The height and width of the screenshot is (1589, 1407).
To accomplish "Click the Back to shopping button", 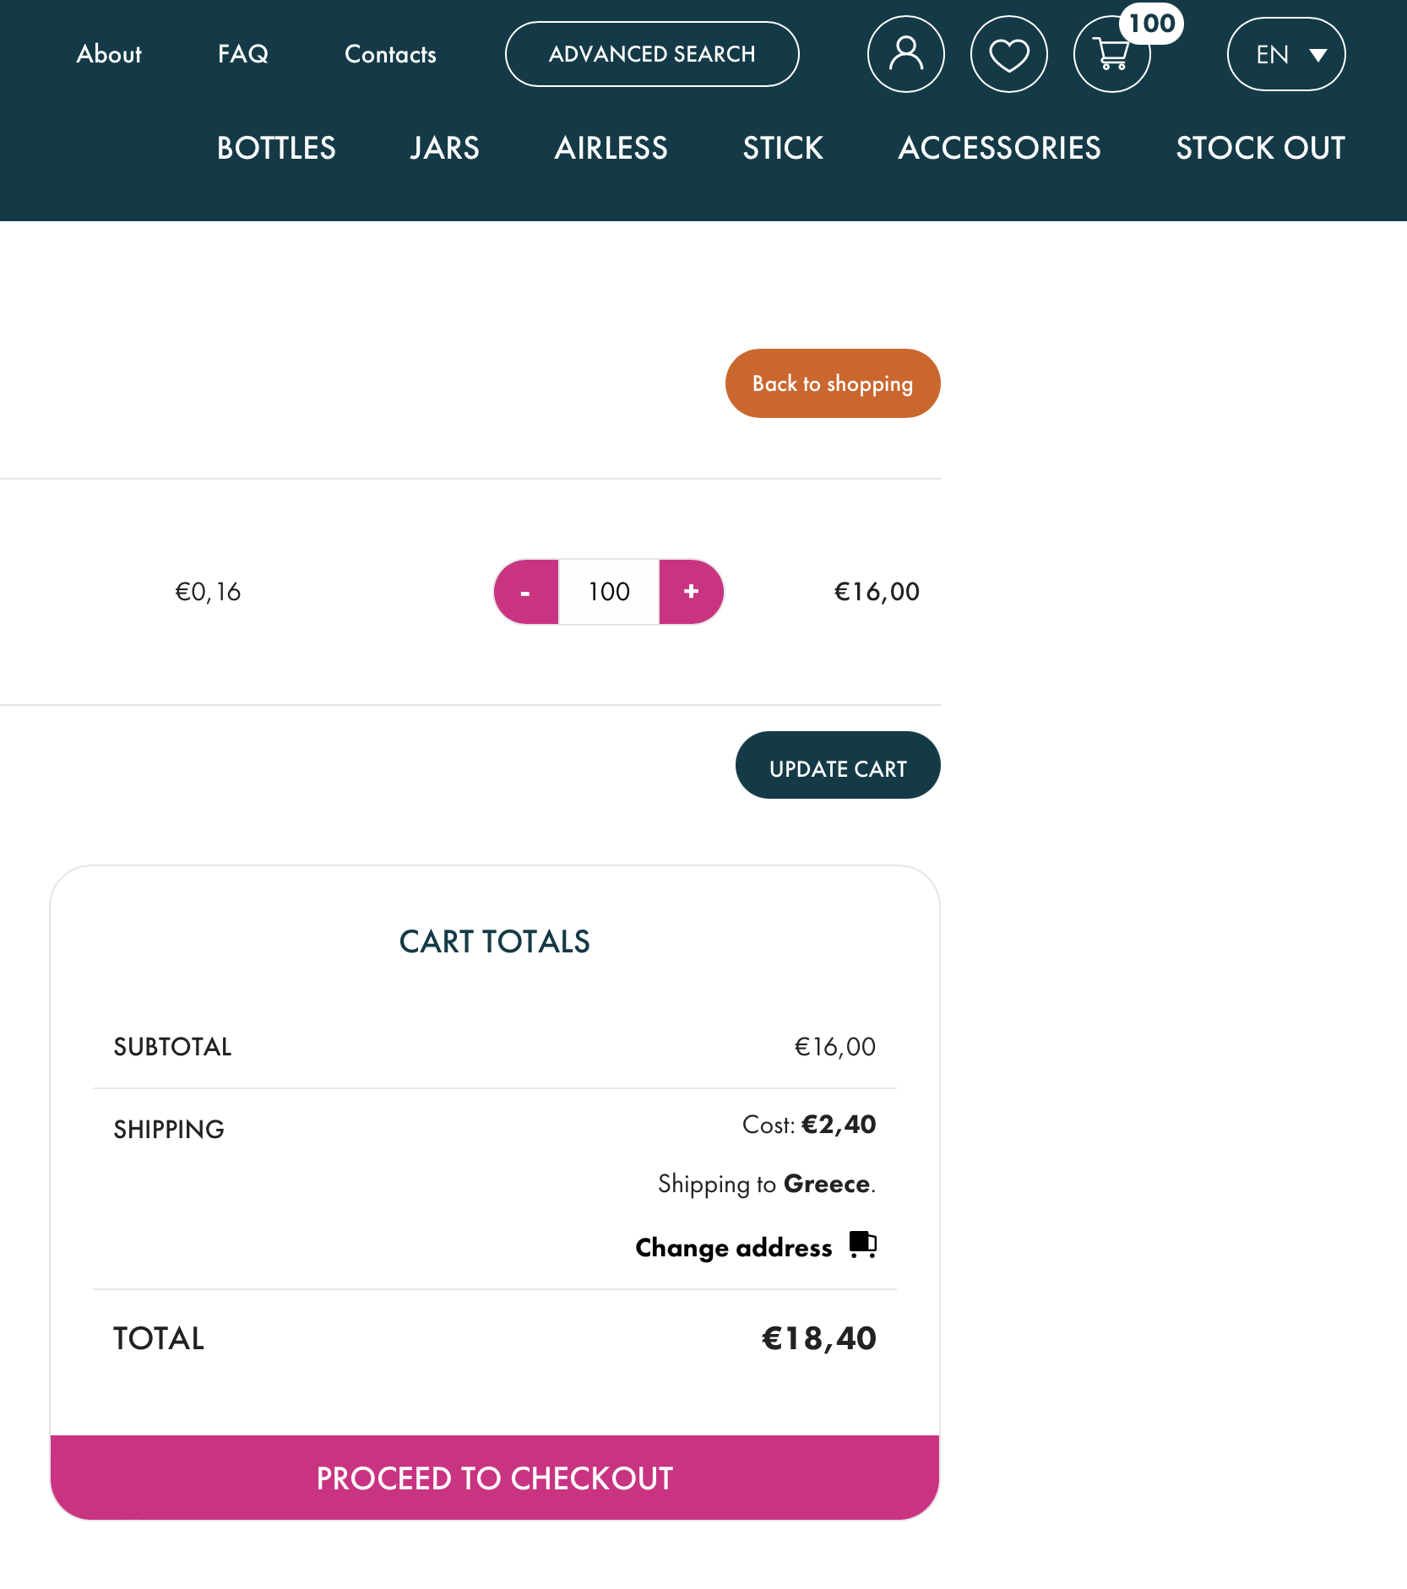I will tap(832, 383).
